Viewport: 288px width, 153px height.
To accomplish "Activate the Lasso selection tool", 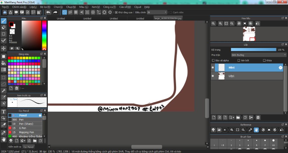I will tap(3, 84).
